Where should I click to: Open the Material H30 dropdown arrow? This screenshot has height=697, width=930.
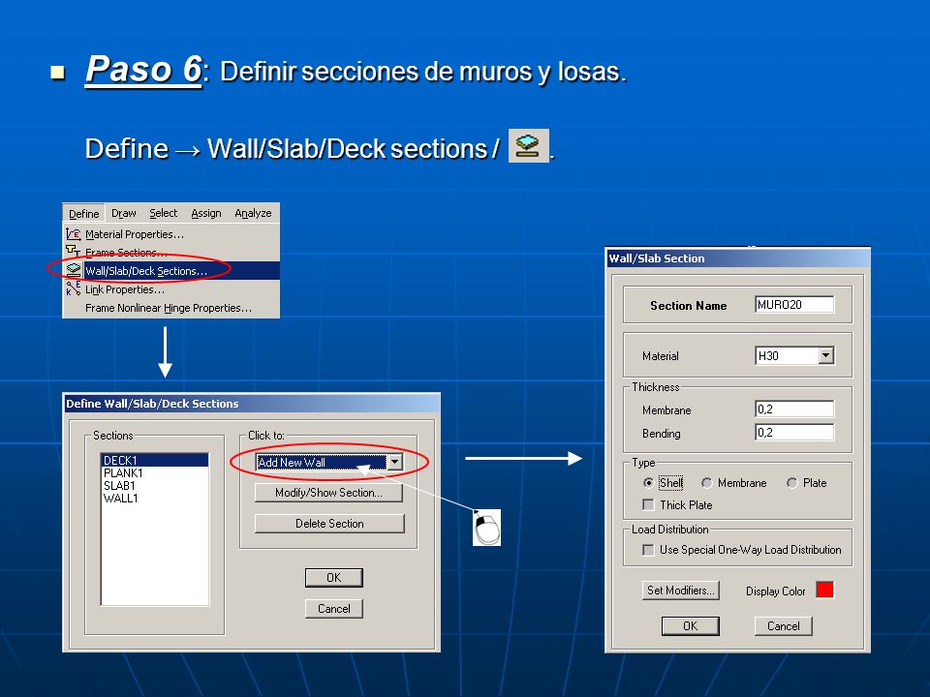click(x=826, y=355)
